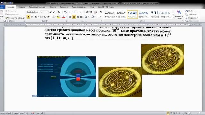The width and height of the screenshot is (205, 115).
Task: Show paragraph marks pilcrow icon
Action: coord(101,12)
